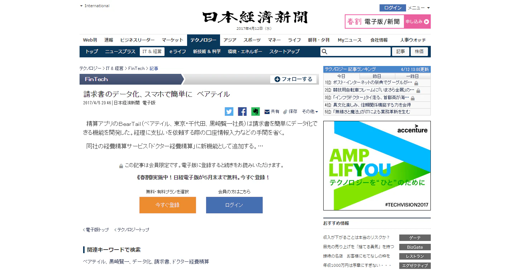Open the ビジネスリーダー section
510x270 pixels.
(137, 40)
